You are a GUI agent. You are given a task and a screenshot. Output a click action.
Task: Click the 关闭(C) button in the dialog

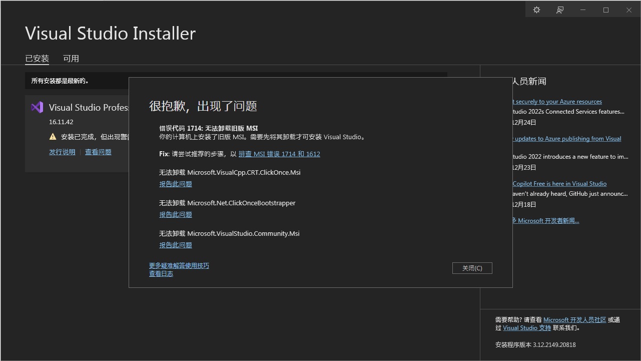471,267
